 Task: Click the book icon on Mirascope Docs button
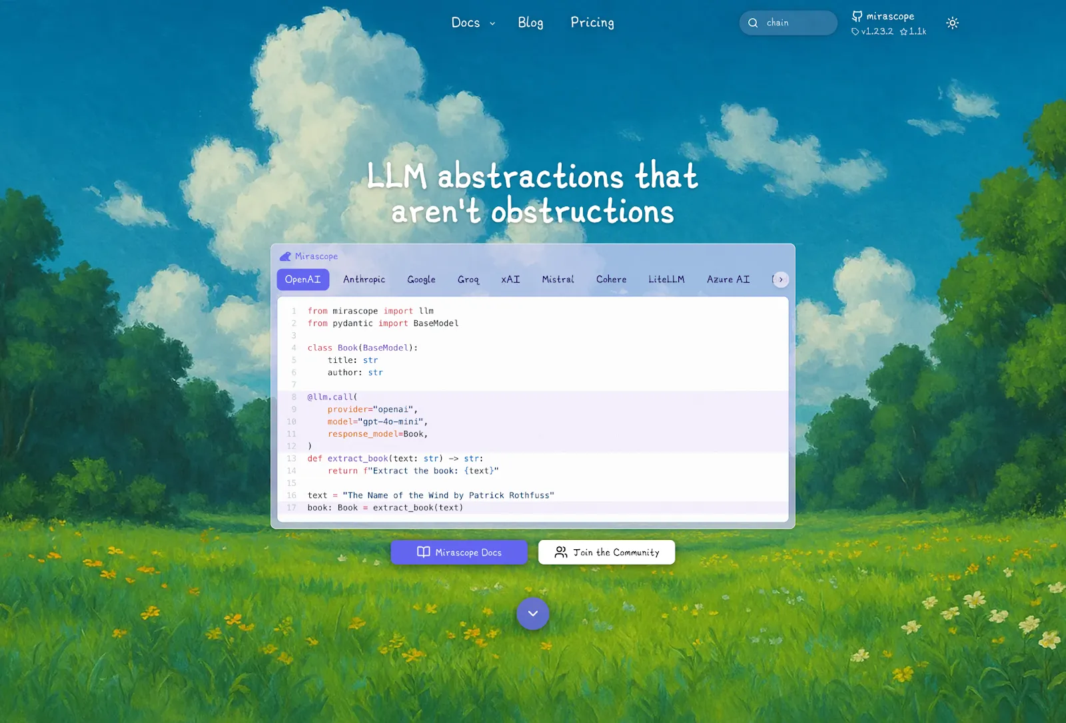click(x=424, y=552)
